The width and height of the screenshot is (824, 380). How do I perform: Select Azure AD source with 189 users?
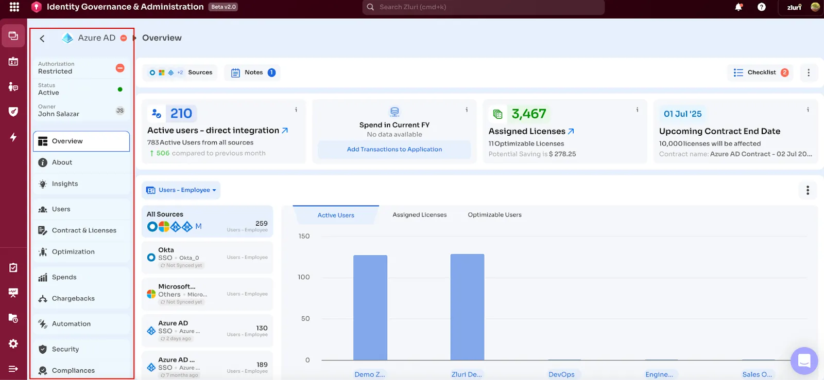pos(207,366)
